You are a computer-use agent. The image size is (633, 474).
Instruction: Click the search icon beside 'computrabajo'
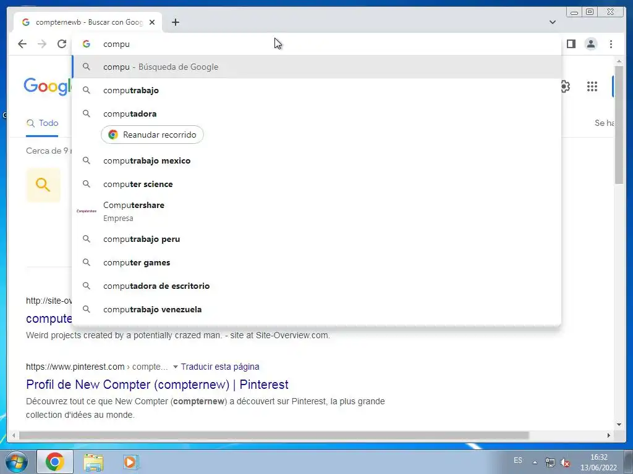point(87,90)
